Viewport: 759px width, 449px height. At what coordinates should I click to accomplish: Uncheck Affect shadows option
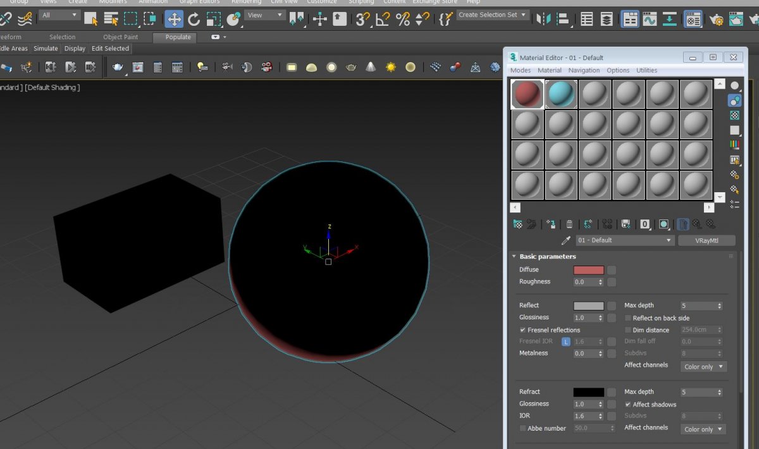pos(628,405)
